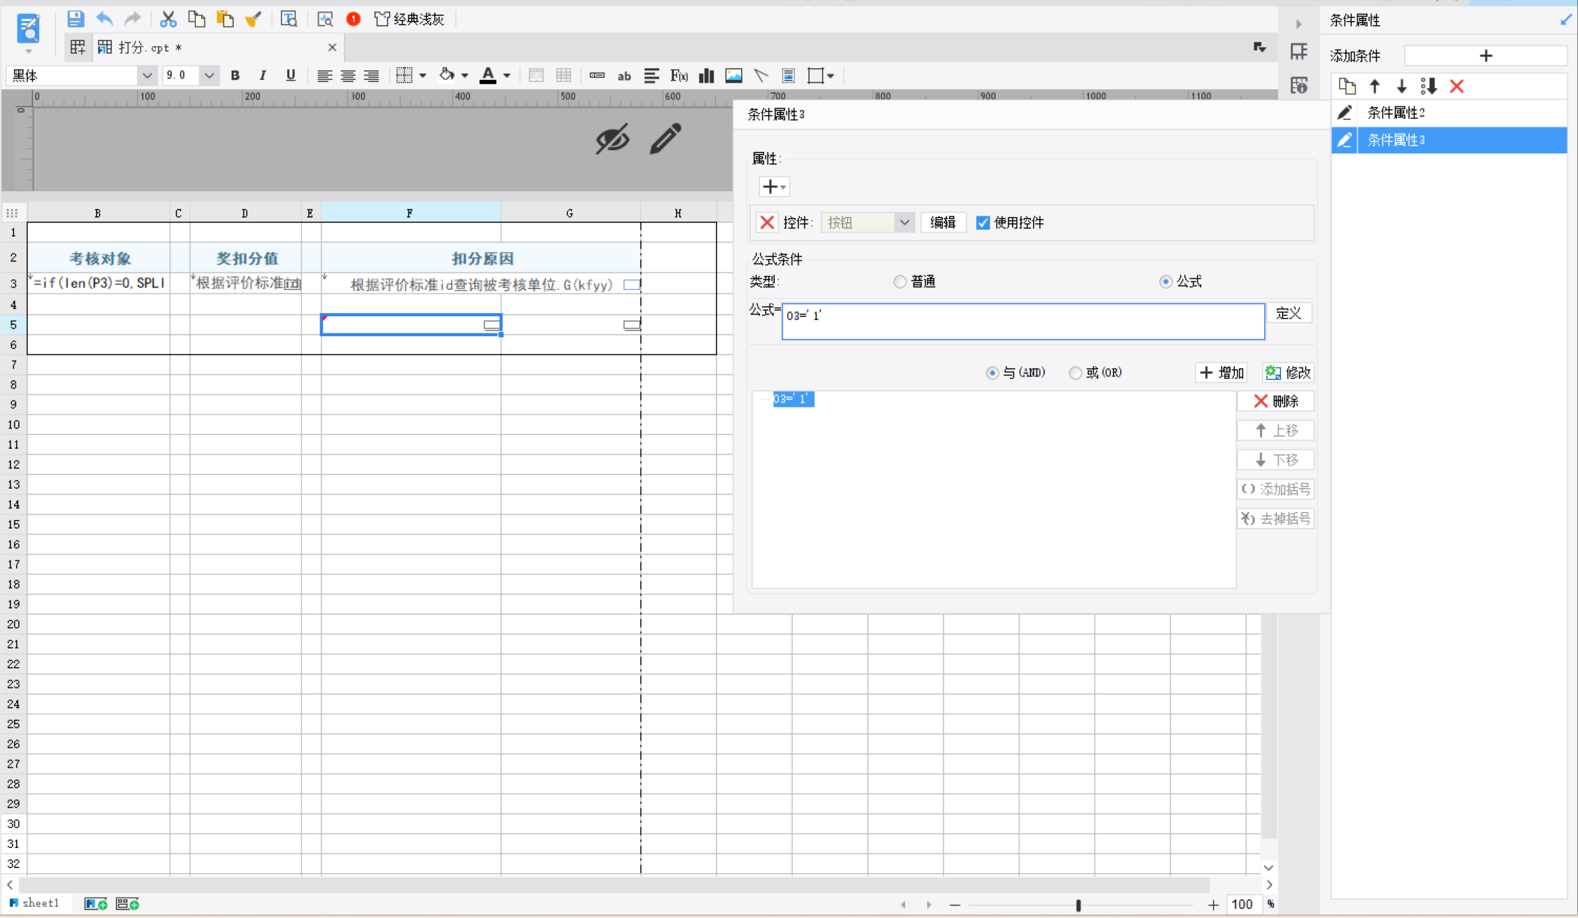The height and width of the screenshot is (918, 1578).
Task: Undo the last action
Action: (x=104, y=19)
